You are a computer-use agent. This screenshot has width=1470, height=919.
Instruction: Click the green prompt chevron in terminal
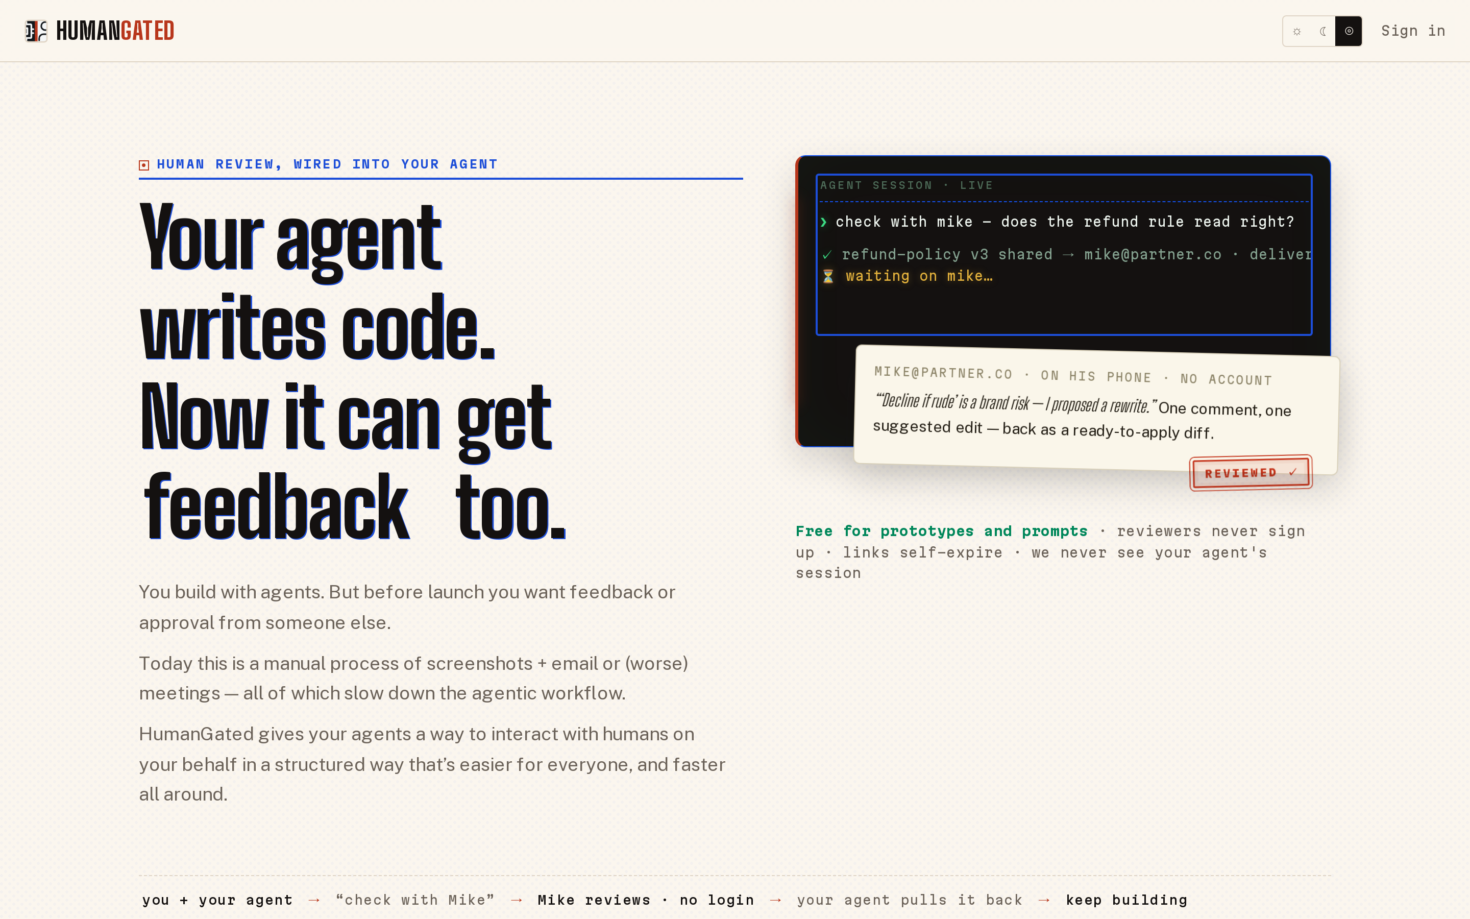coord(824,222)
